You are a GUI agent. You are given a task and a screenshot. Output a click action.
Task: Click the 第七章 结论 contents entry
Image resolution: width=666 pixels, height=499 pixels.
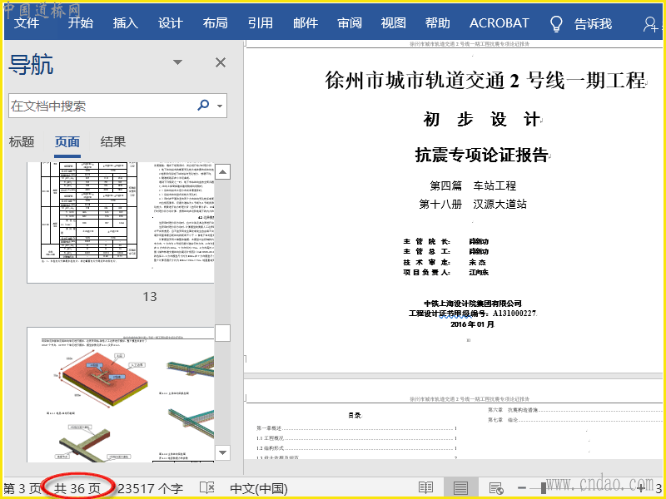point(574,420)
